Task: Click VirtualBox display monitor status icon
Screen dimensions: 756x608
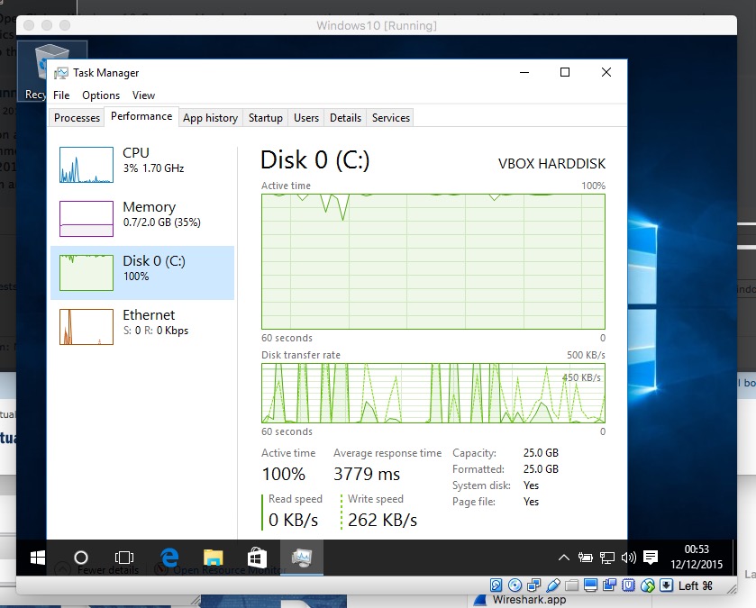Action: click(x=590, y=585)
